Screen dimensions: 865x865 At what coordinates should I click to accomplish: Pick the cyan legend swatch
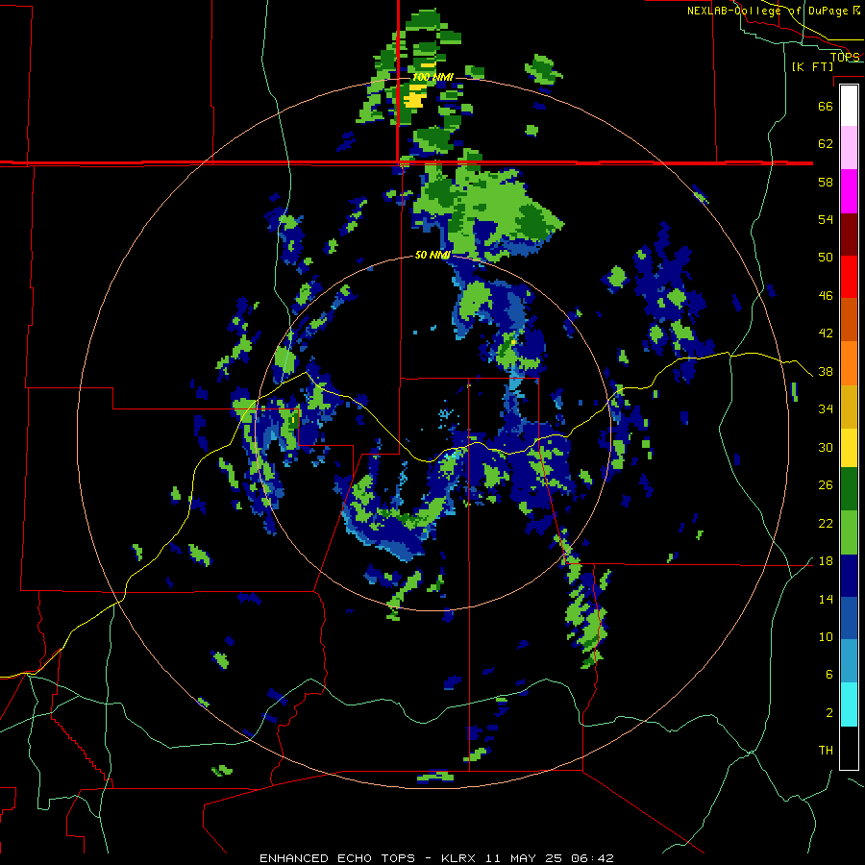[849, 704]
